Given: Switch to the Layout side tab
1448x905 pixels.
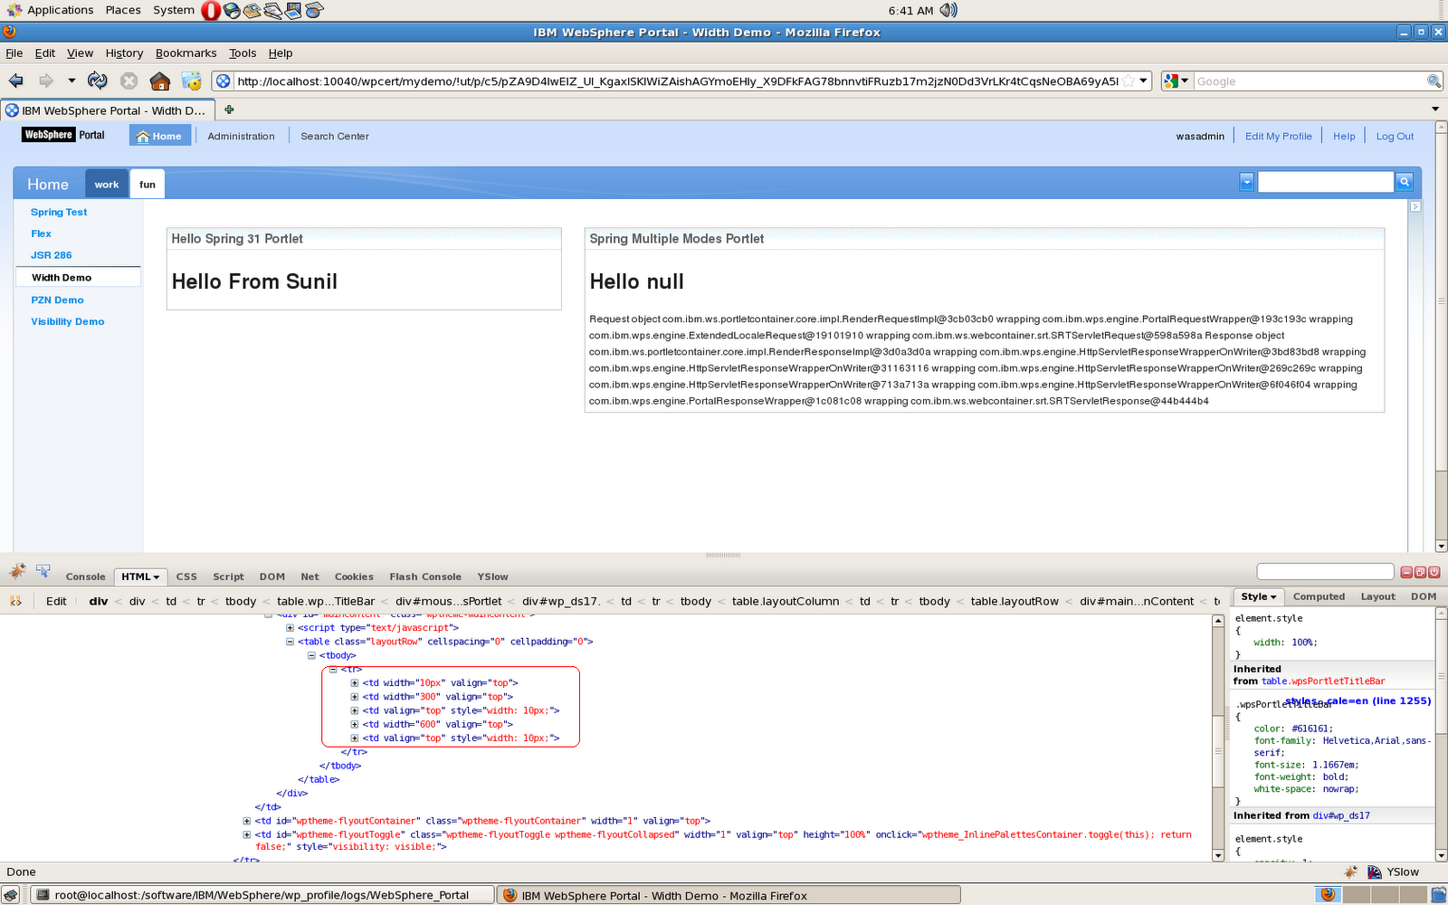Looking at the screenshot, I should tap(1377, 596).
